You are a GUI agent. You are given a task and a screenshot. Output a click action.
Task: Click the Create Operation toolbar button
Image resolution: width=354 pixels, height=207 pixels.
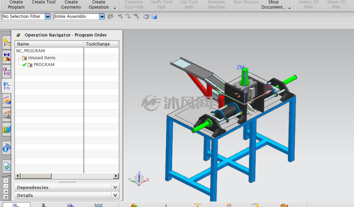[x=99, y=4]
